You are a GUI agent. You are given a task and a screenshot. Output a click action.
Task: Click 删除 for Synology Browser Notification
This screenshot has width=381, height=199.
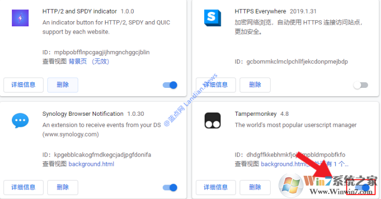click(63, 187)
